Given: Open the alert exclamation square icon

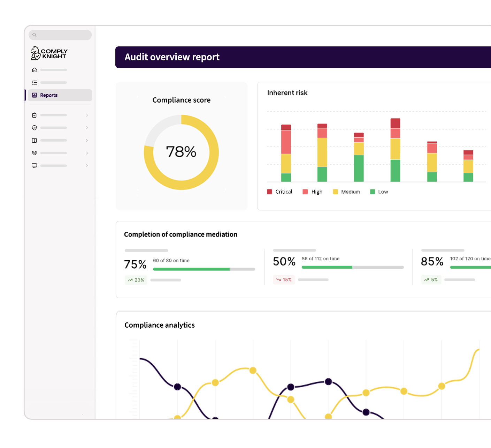Looking at the screenshot, I should 34,140.
